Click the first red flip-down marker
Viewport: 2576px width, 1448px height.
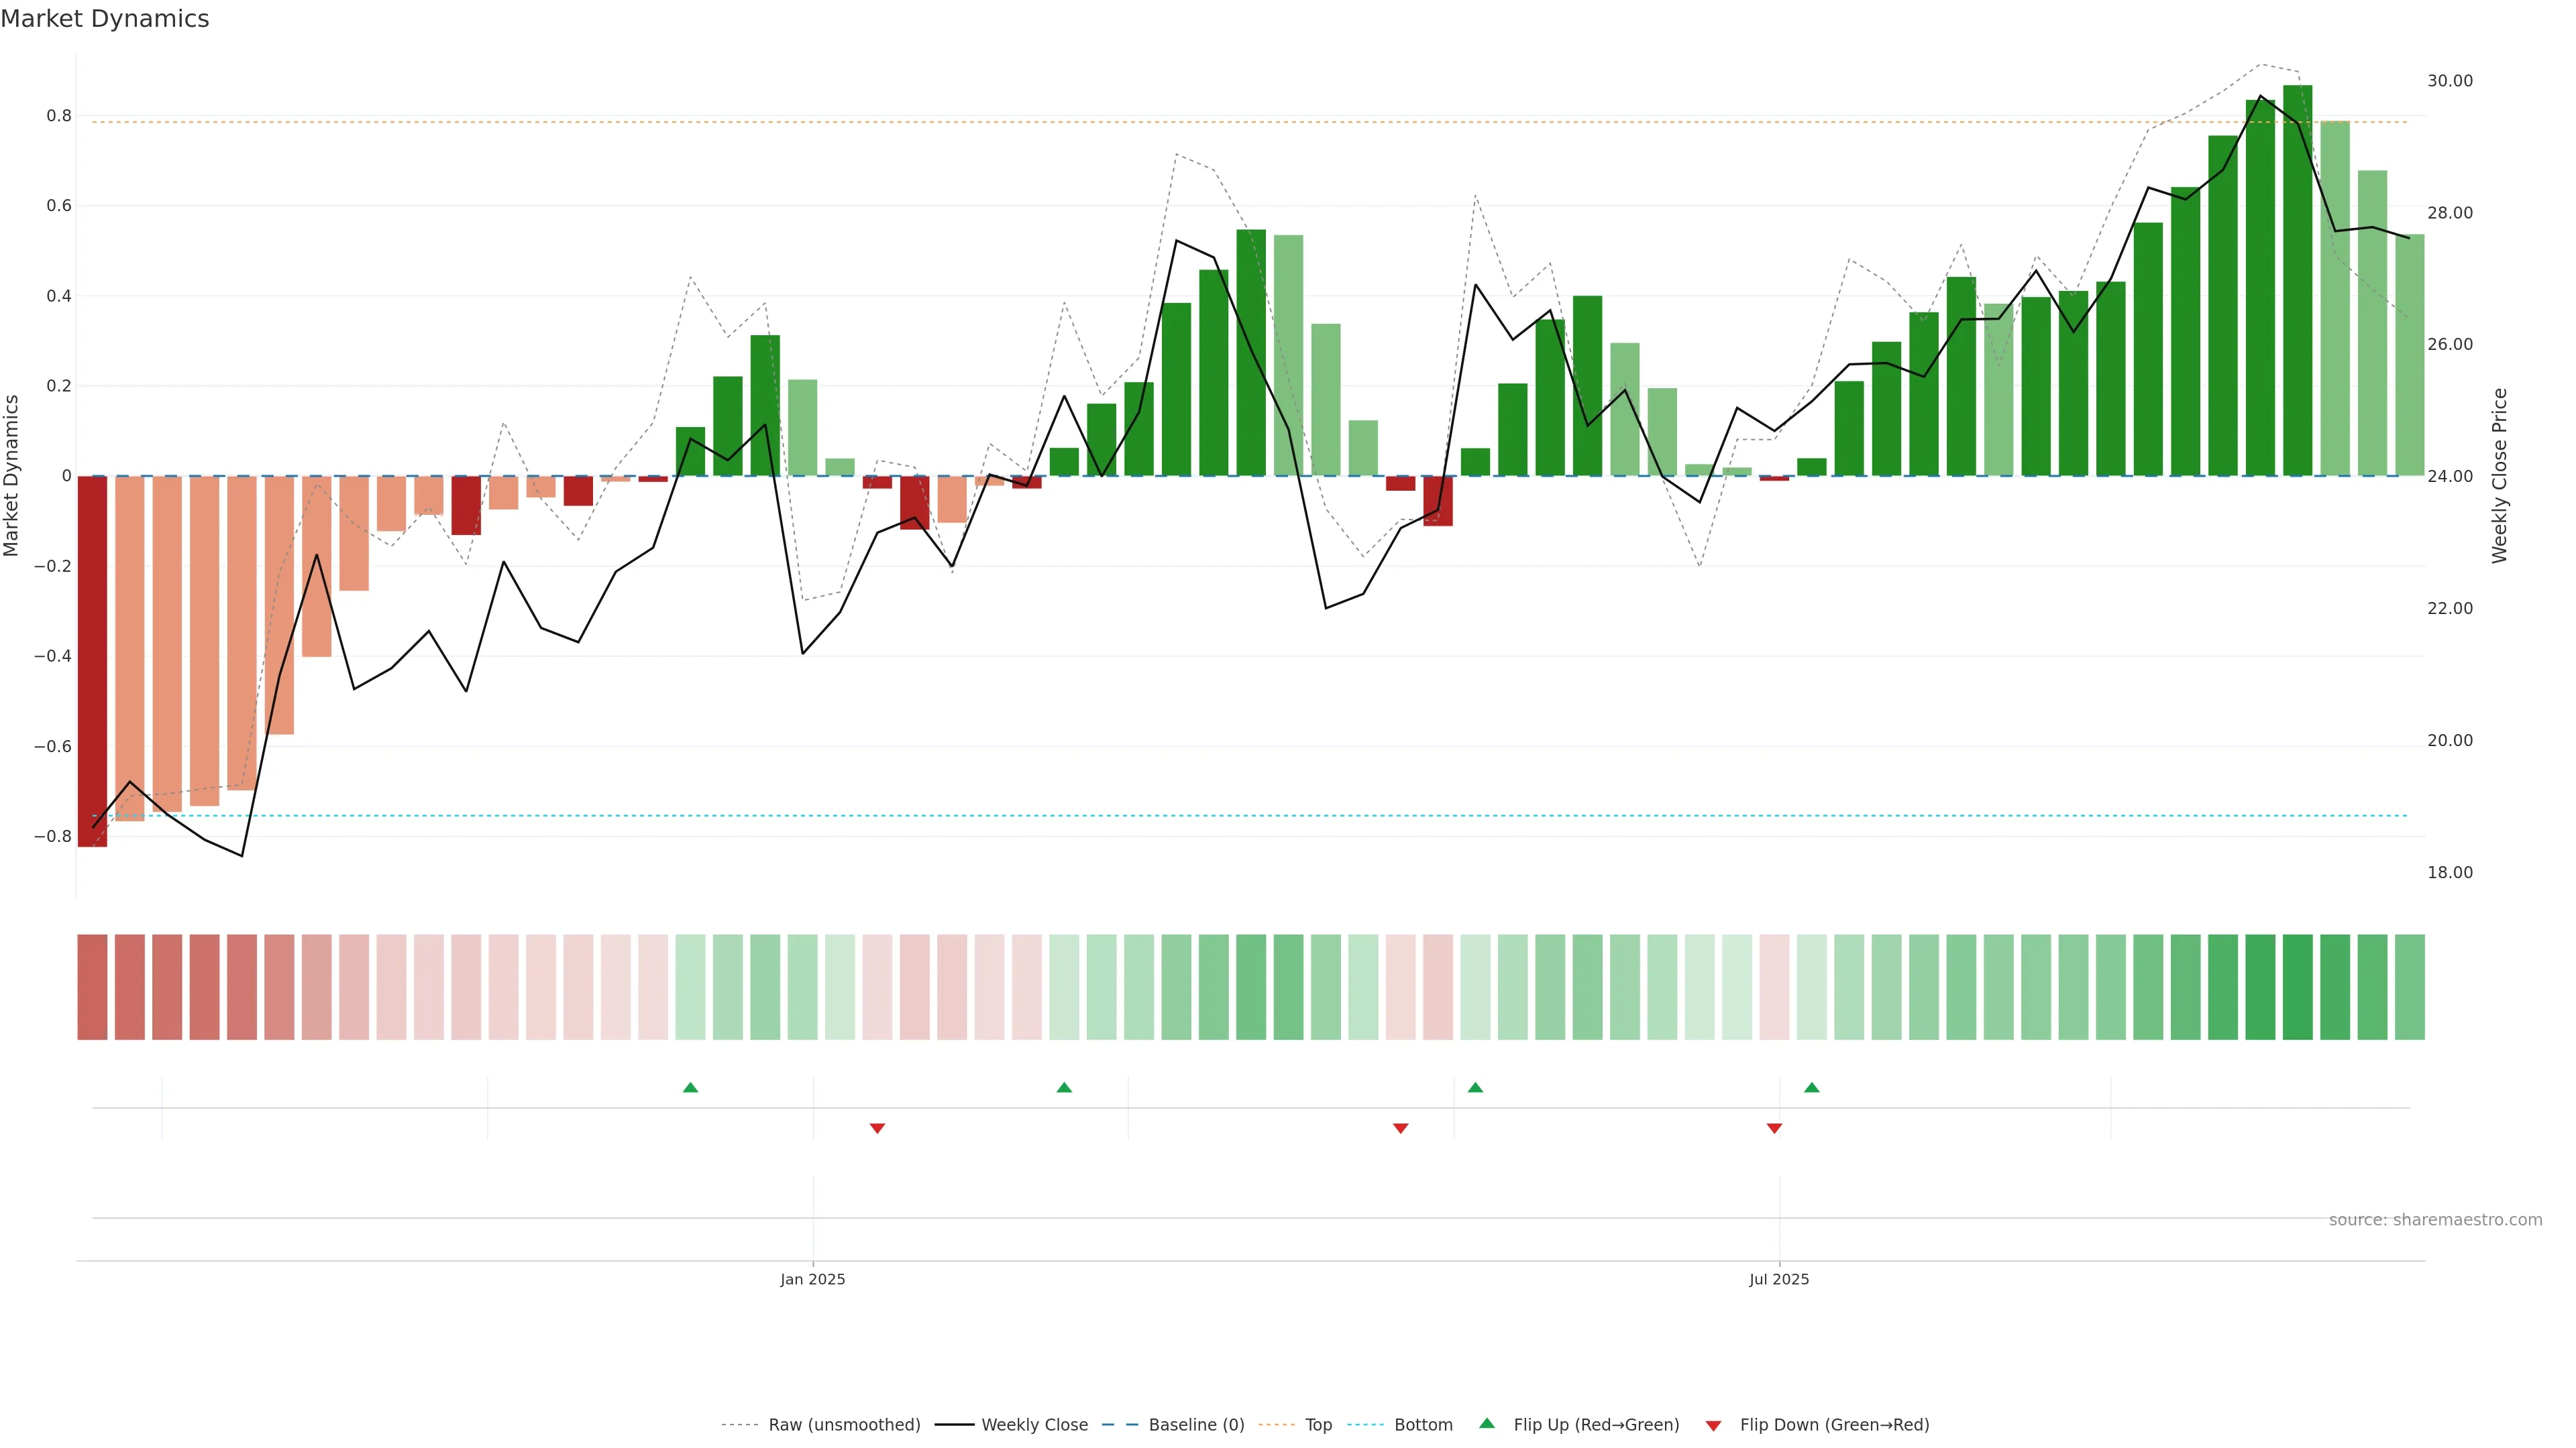[877, 1128]
